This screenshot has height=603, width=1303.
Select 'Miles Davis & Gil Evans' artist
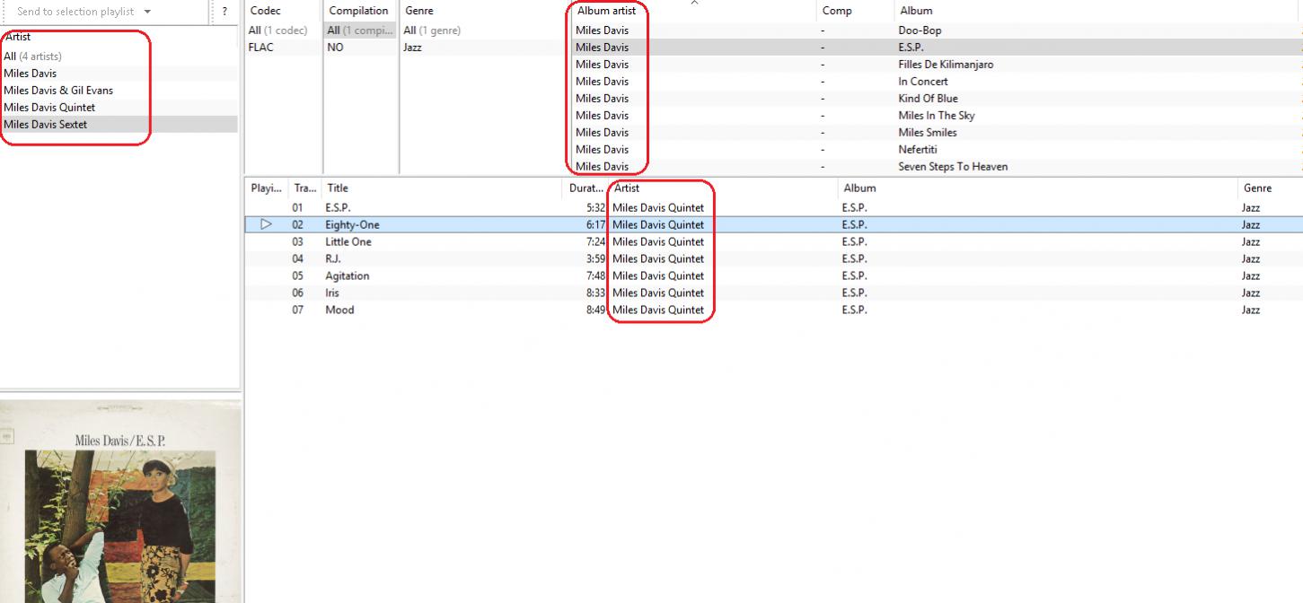[x=58, y=91]
